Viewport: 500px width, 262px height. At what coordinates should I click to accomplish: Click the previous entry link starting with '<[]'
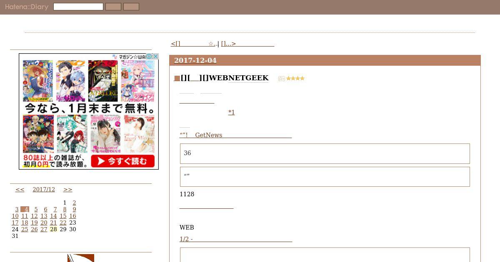tap(193, 44)
